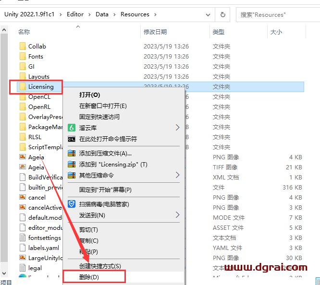
Task: Click the search Resources input field
Action: pyautogui.click(x=279, y=15)
